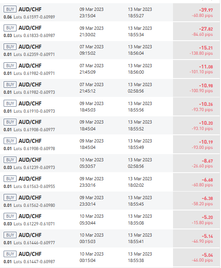221x268 pixels.
Task: Click the AUD/CHF pair at 0.61229-0.61071
Action: (30, 216)
